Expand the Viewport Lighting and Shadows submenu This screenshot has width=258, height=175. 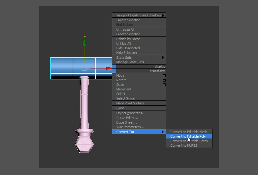click(x=163, y=15)
